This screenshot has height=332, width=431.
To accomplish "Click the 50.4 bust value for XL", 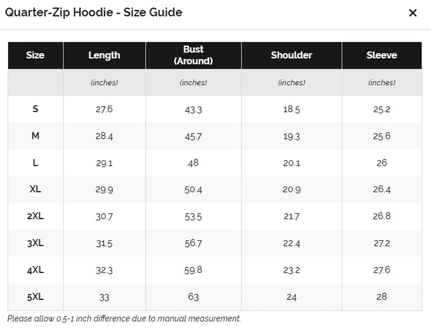I will [x=193, y=189].
